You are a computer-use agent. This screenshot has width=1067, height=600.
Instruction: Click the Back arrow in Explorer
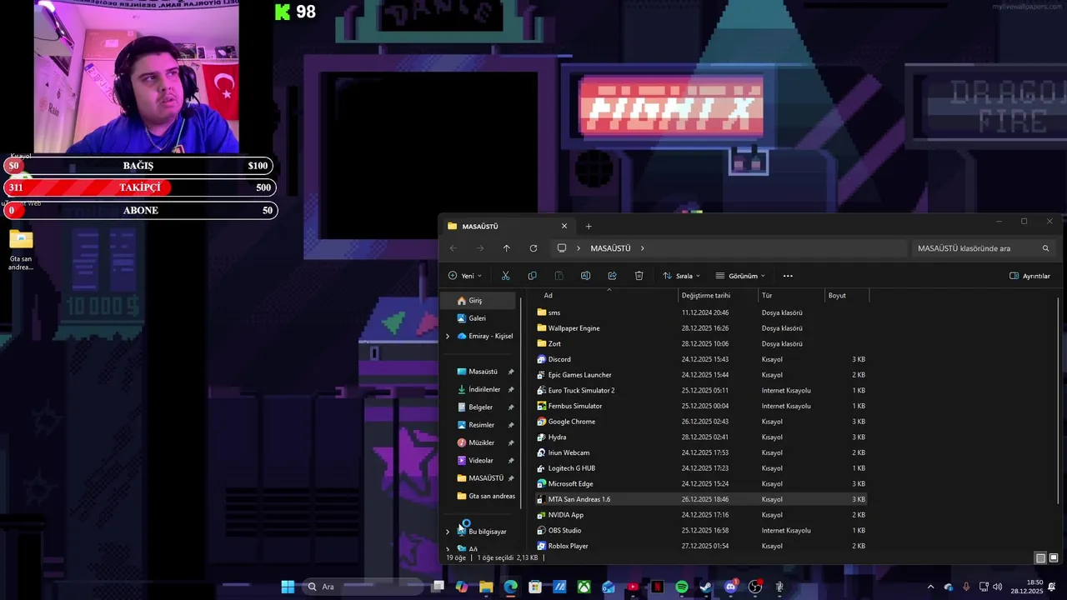453,248
